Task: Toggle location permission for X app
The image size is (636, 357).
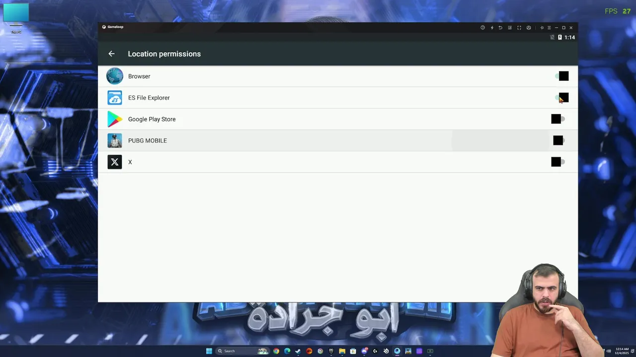Action: point(558,162)
